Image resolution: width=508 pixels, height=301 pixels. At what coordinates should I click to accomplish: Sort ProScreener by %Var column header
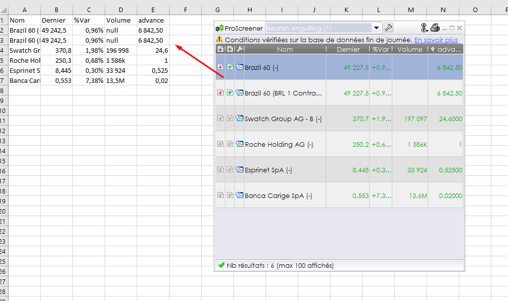pos(381,49)
